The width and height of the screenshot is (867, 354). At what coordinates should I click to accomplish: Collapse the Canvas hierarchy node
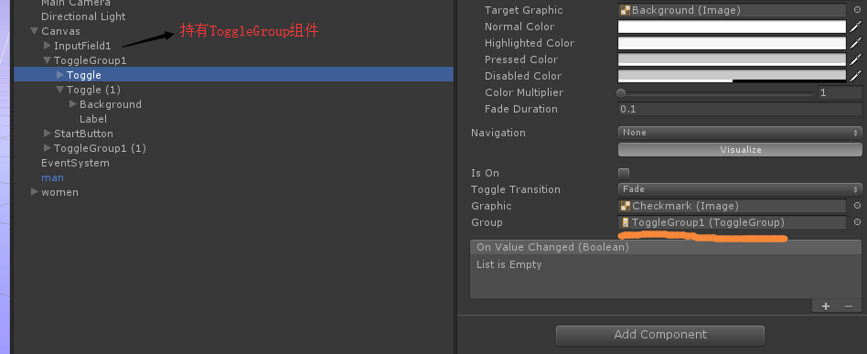point(35,31)
